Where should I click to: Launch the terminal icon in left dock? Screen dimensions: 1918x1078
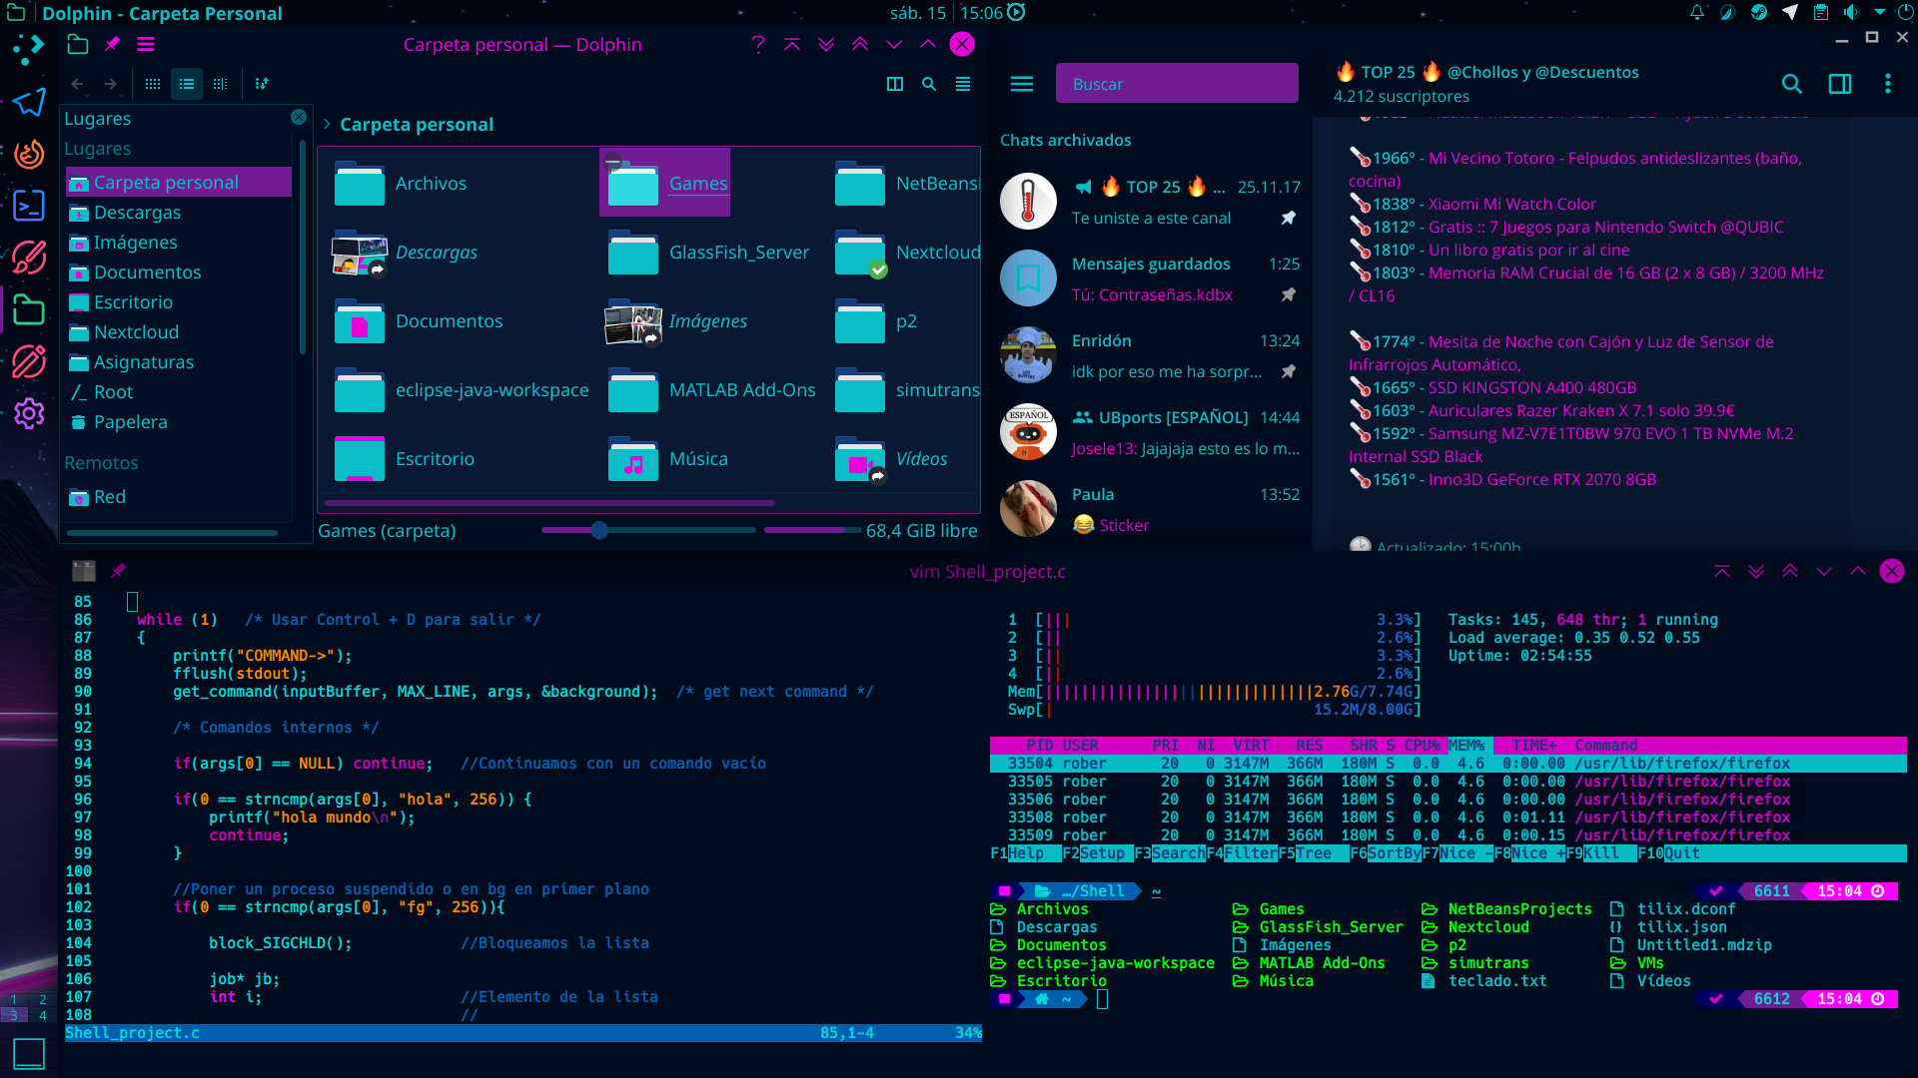click(29, 206)
